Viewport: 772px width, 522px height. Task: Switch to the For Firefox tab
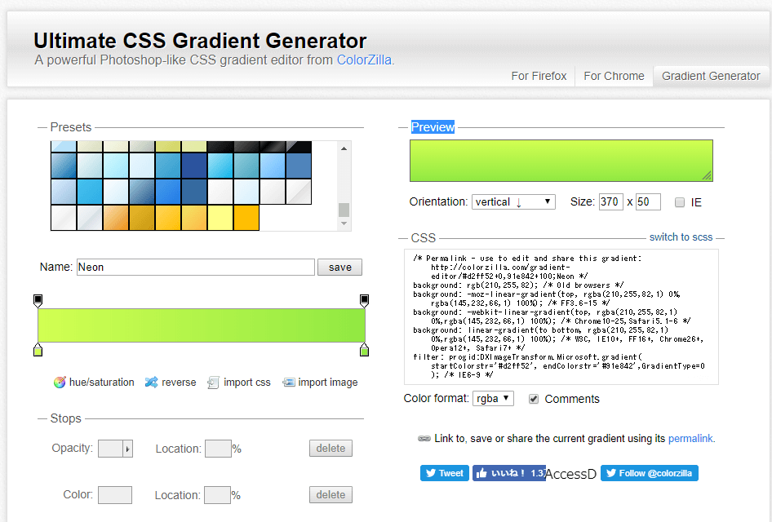pos(539,76)
